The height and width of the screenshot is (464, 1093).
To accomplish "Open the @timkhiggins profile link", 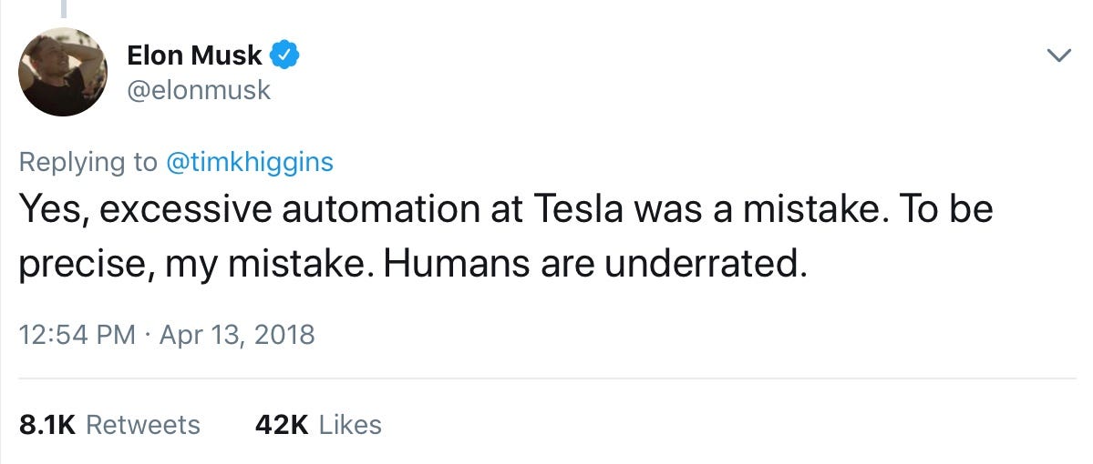I will [x=250, y=162].
